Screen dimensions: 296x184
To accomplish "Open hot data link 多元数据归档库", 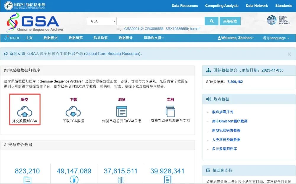I will (x=224, y=149).
